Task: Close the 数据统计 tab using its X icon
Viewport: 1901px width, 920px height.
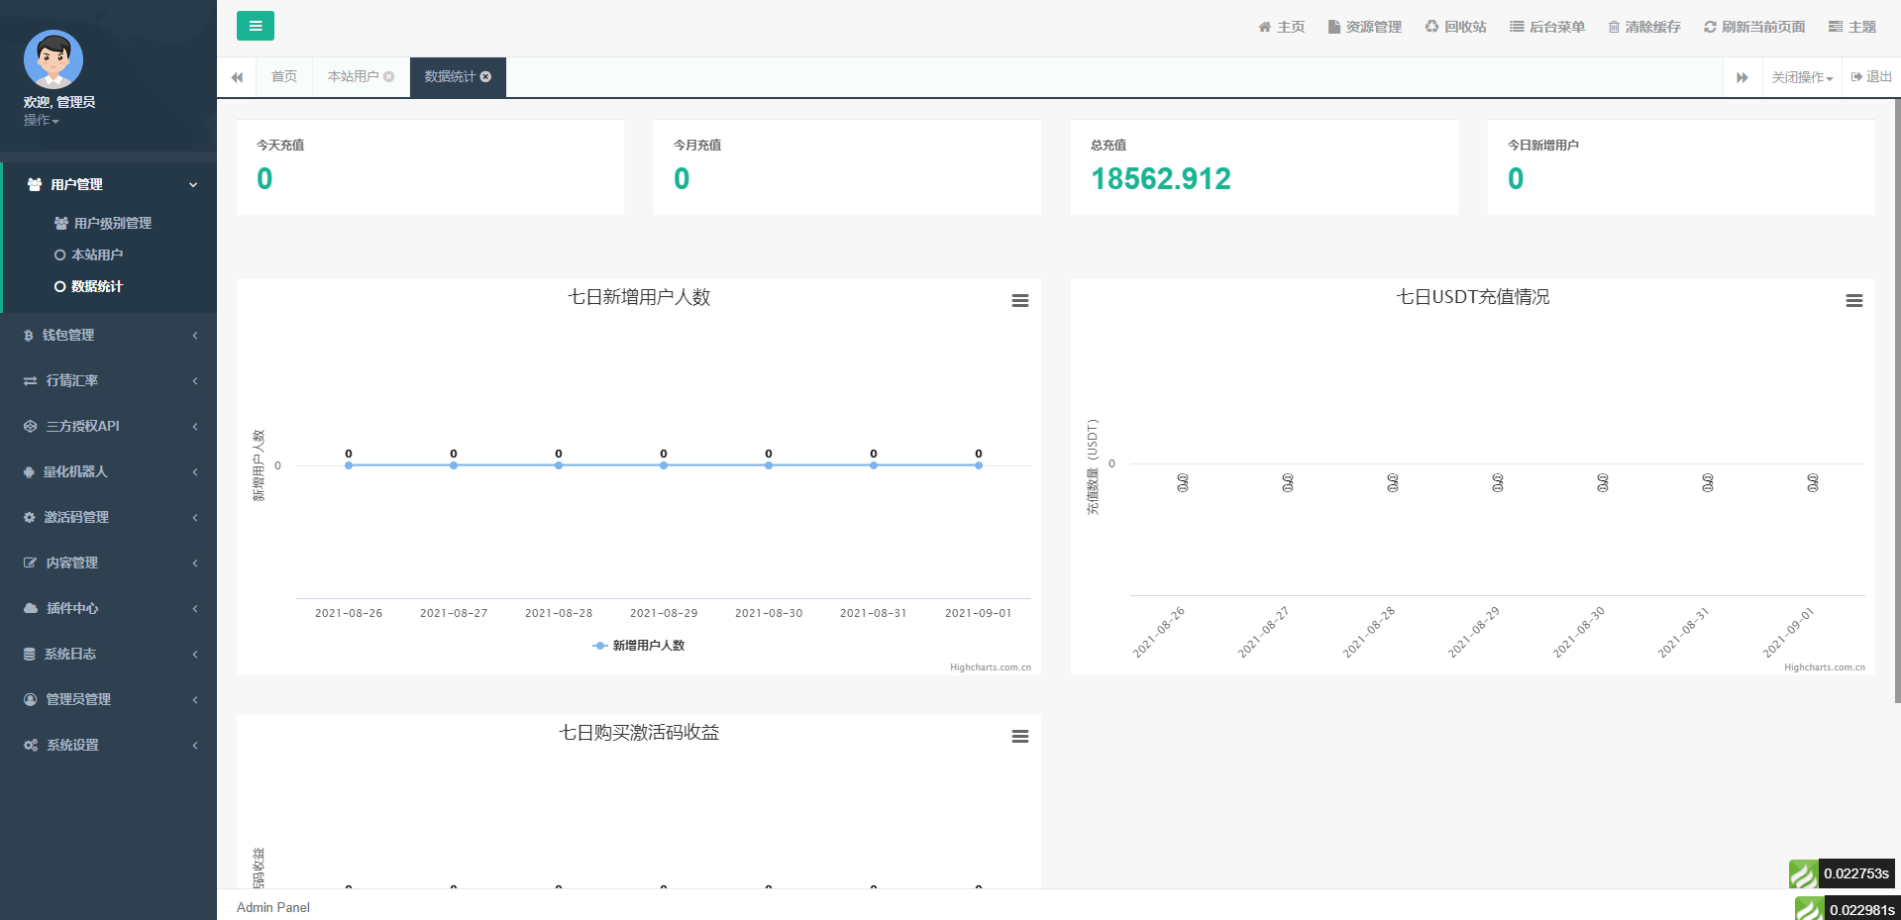Action: pos(486,77)
